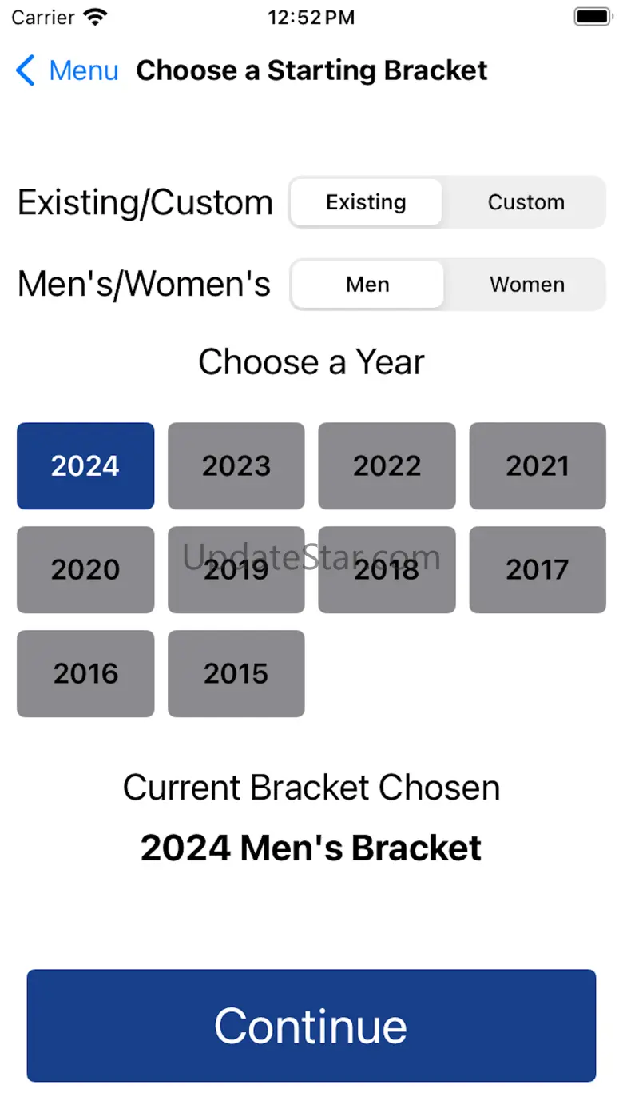Screen dimensions: 623x1109
Task: Choose the 2024 year tile
Action: [85, 466]
